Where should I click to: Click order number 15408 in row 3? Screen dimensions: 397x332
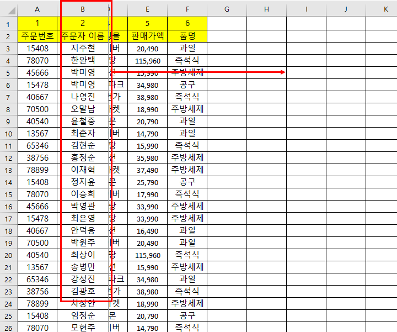click(x=37, y=49)
